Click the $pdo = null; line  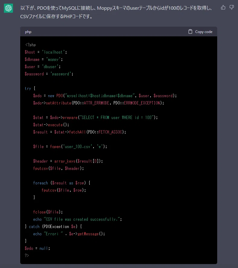(37, 249)
